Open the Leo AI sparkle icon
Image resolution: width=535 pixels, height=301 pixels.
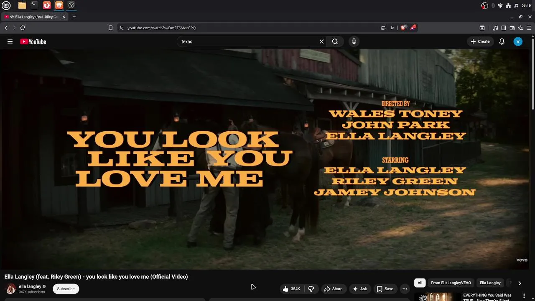[520, 28]
